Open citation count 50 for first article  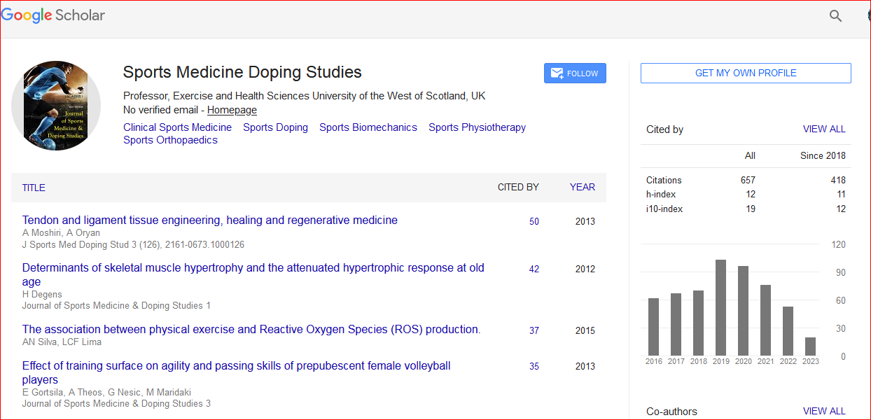click(534, 221)
